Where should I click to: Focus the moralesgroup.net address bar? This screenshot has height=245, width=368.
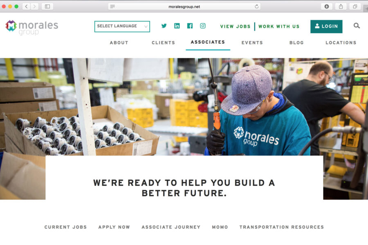click(184, 7)
